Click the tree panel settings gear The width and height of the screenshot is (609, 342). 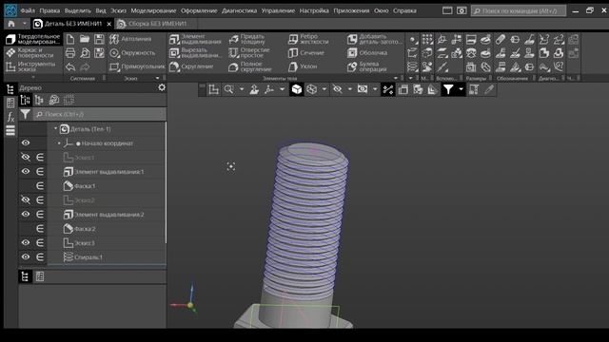coord(162,88)
